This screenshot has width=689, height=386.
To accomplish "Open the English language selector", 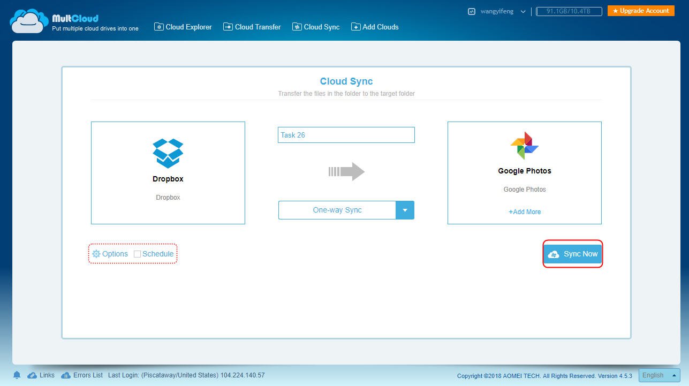I will [x=660, y=375].
